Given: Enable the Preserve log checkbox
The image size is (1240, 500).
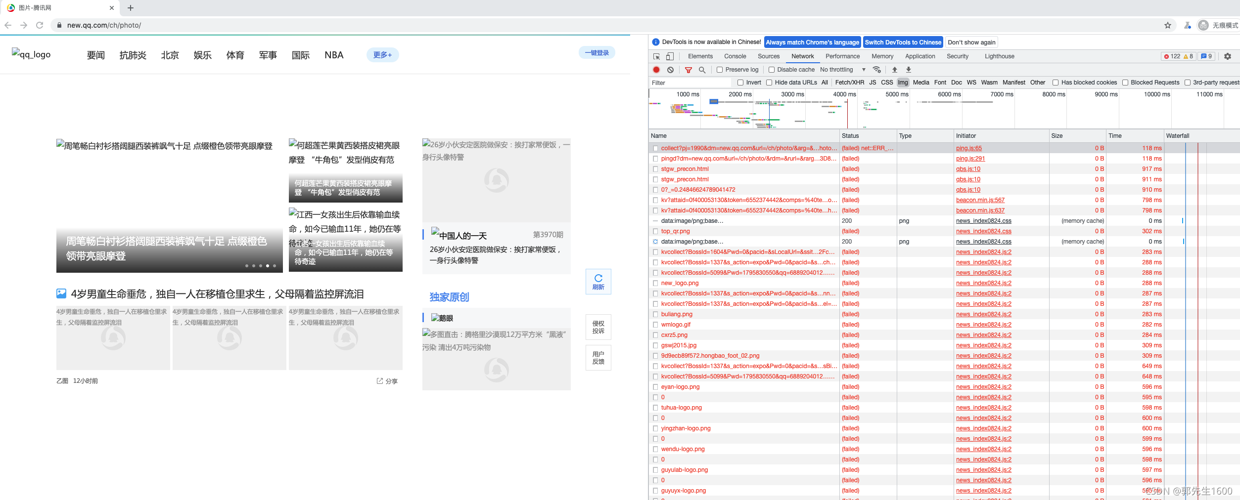Looking at the screenshot, I should pyautogui.click(x=720, y=70).
